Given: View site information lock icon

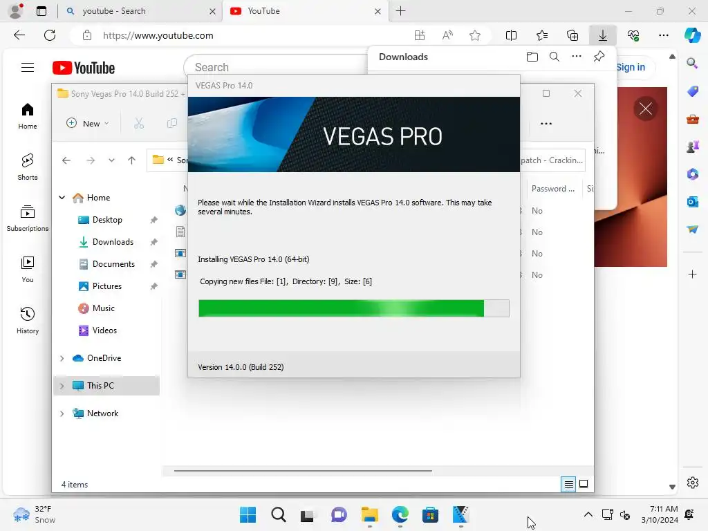Looking at the screenshot, I should (x=87, y=35).
